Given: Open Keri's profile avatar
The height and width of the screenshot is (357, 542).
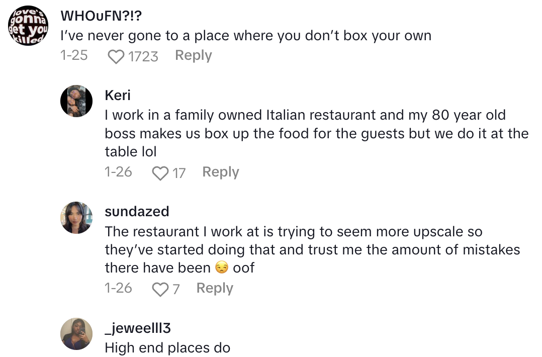Looking at the screenshot, I should pyautogui.click(x=76, y=101).
